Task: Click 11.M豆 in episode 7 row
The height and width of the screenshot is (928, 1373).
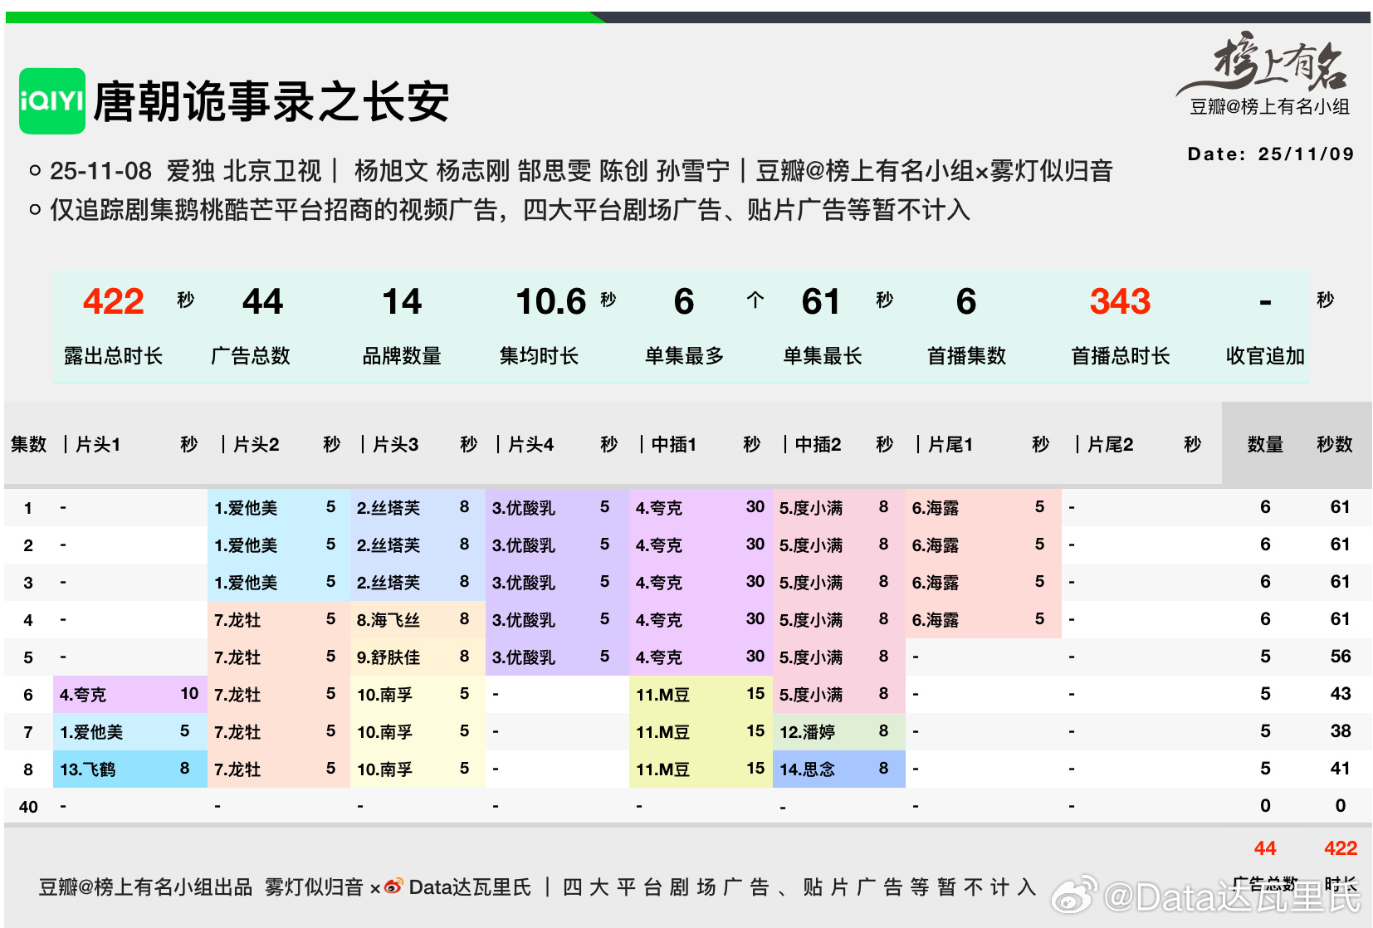Action: (x=662, y=732)
